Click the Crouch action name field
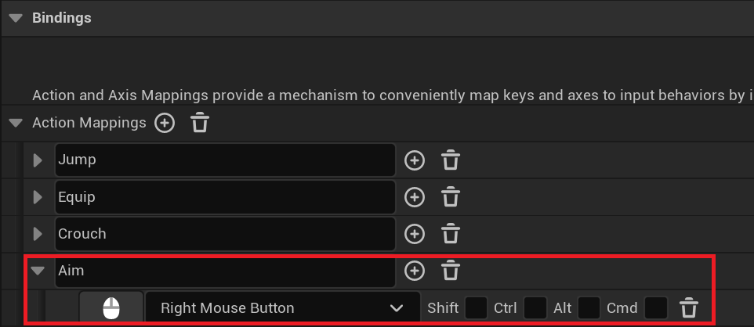 [x=225, y=234]
